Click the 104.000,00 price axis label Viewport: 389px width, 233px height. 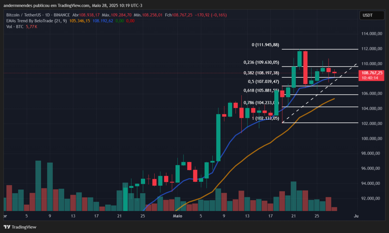tap(372, 109)
